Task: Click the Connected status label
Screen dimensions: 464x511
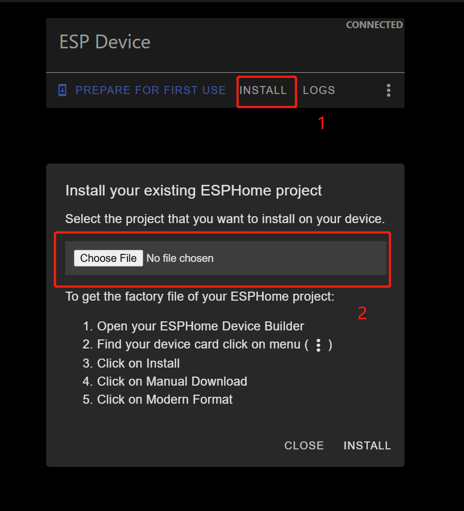Action: click(x=374, y=25)
